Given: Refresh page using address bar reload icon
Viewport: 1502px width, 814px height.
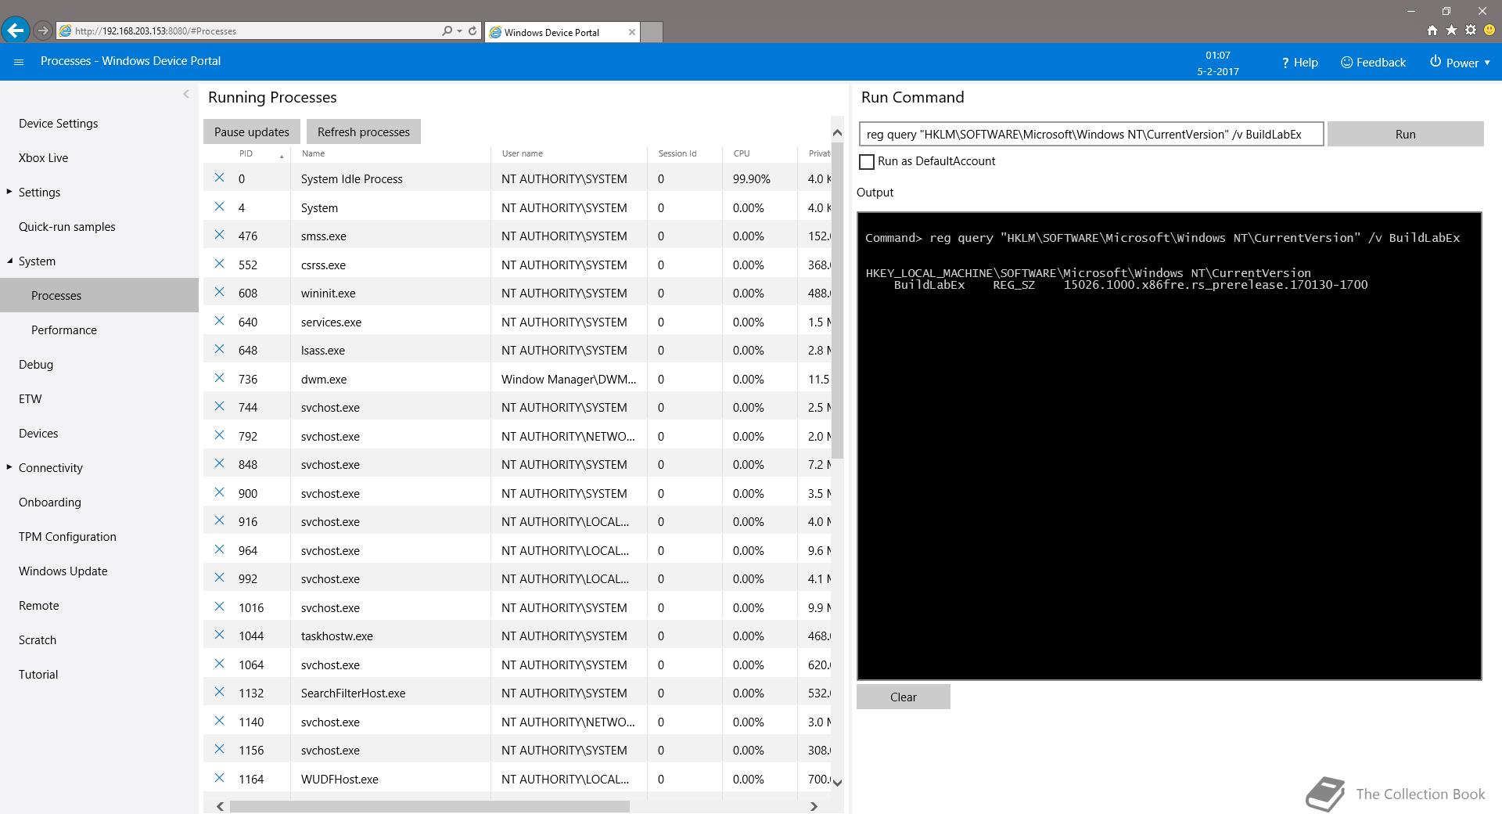Looking at the screenshot, I should click(473, 31).
